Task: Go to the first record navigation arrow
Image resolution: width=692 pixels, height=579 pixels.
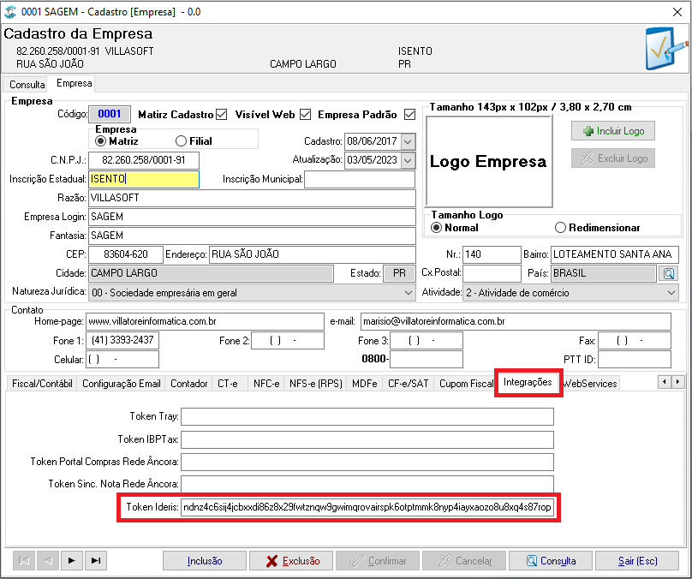Action: tap(24, 561)
